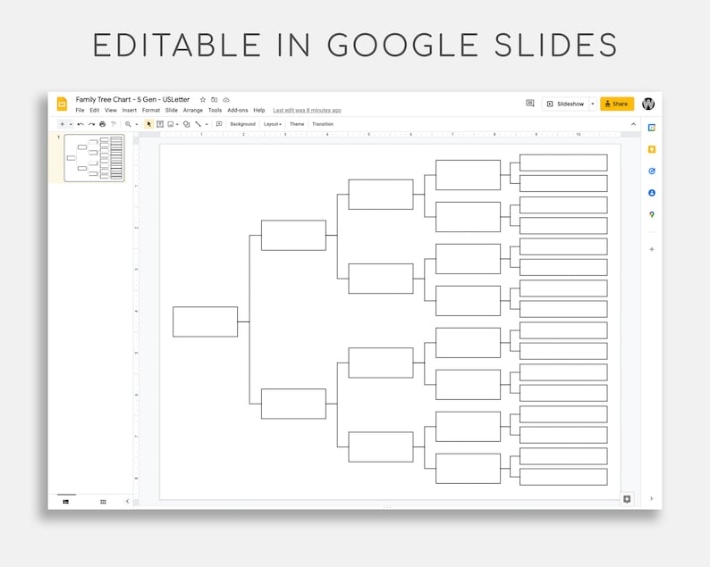The image size is (710, 567).
Task: Open the Layout dropdown
Action: pyautogui.click(x=273, y=124)
